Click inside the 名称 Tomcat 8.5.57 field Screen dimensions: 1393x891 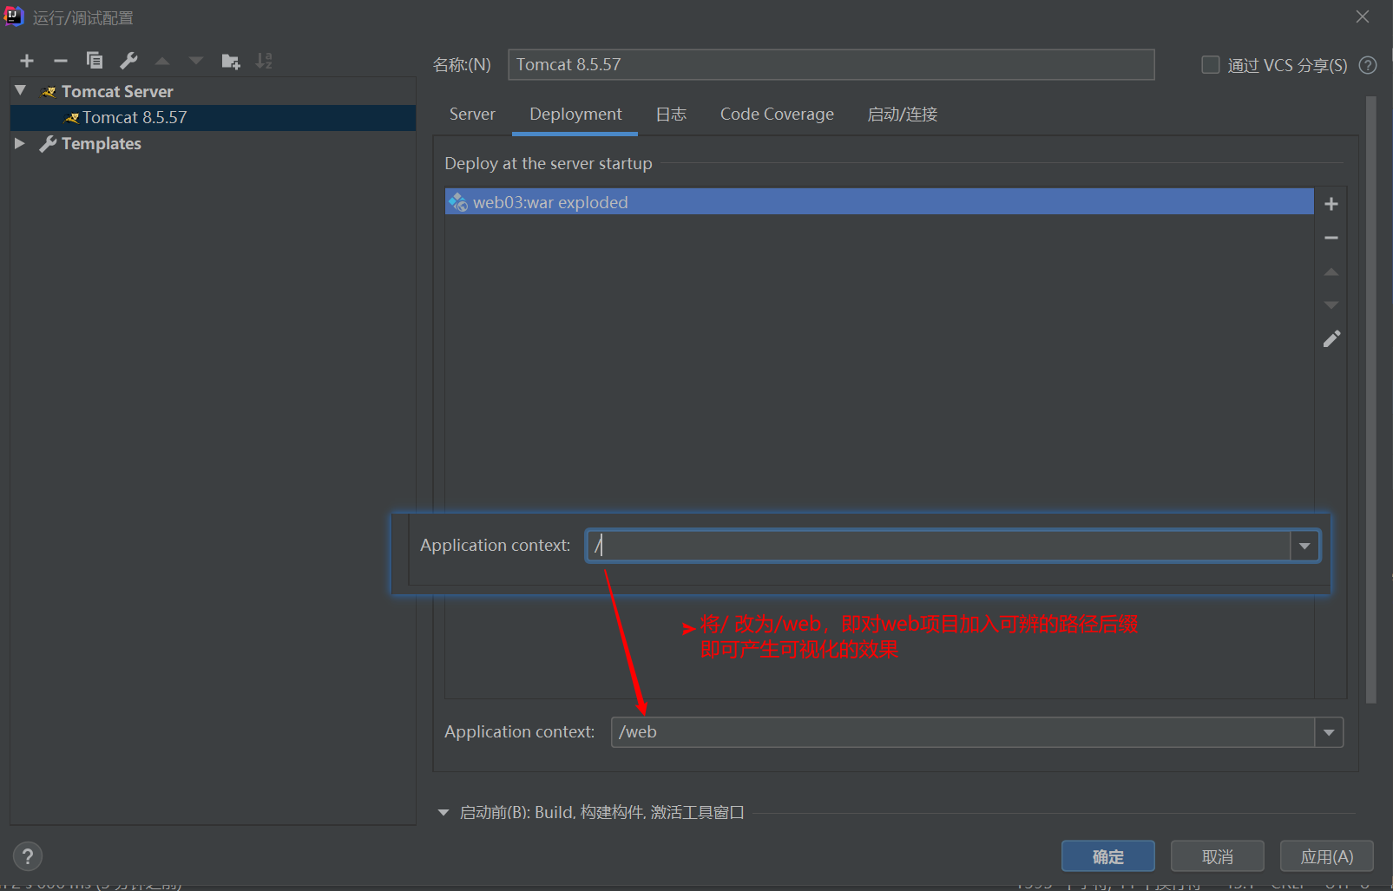click(x=830, y=64)
